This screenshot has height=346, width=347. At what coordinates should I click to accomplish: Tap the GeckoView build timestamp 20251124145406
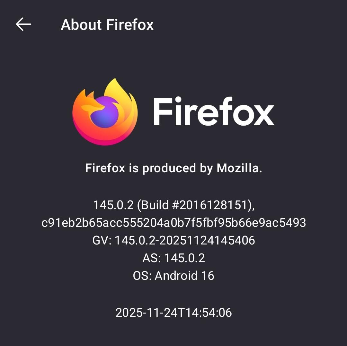click(207, 240)
